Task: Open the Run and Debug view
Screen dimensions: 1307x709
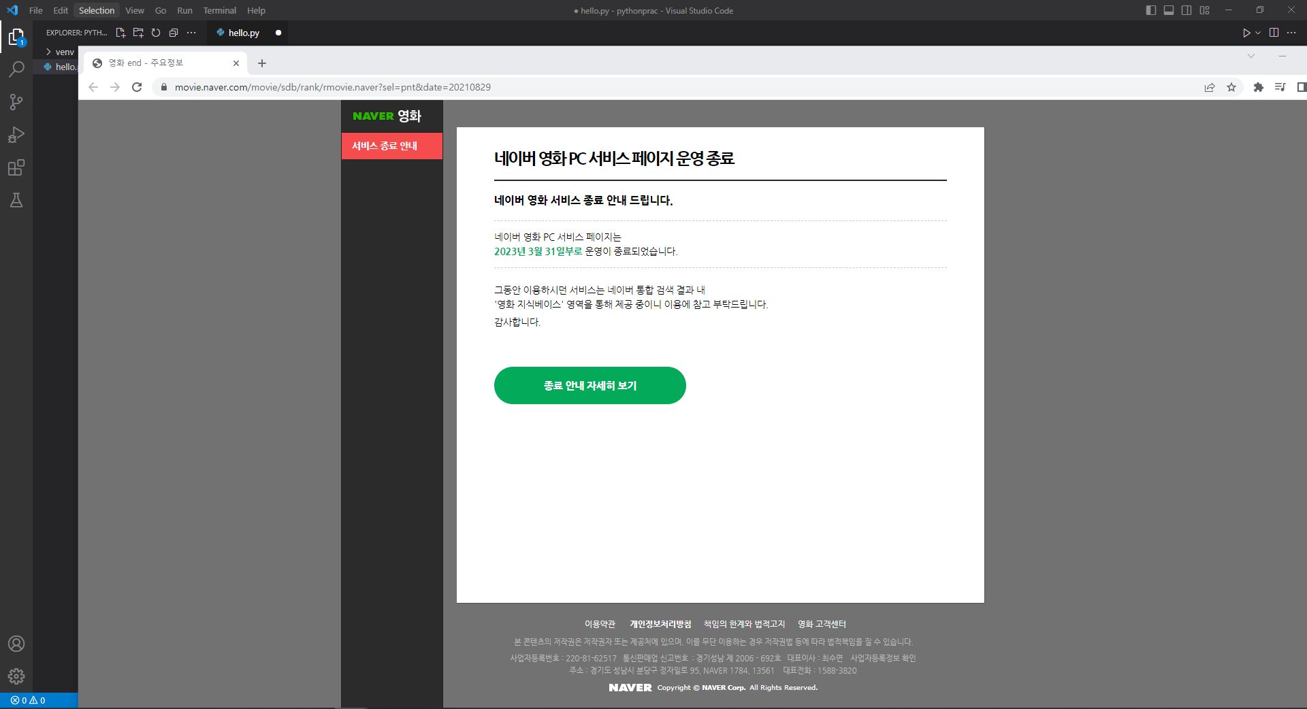Action: 16,135
